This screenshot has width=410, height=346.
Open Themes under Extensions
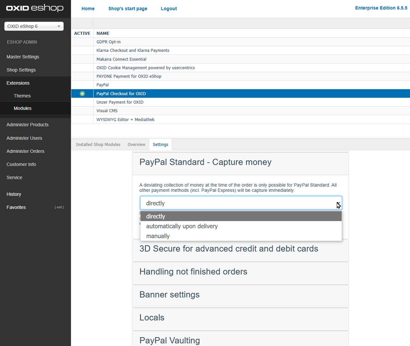[x=22, y=96]
